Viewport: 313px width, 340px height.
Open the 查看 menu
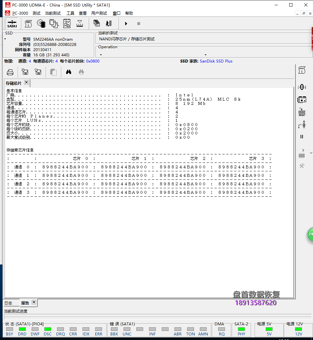[x=83, y=13]
